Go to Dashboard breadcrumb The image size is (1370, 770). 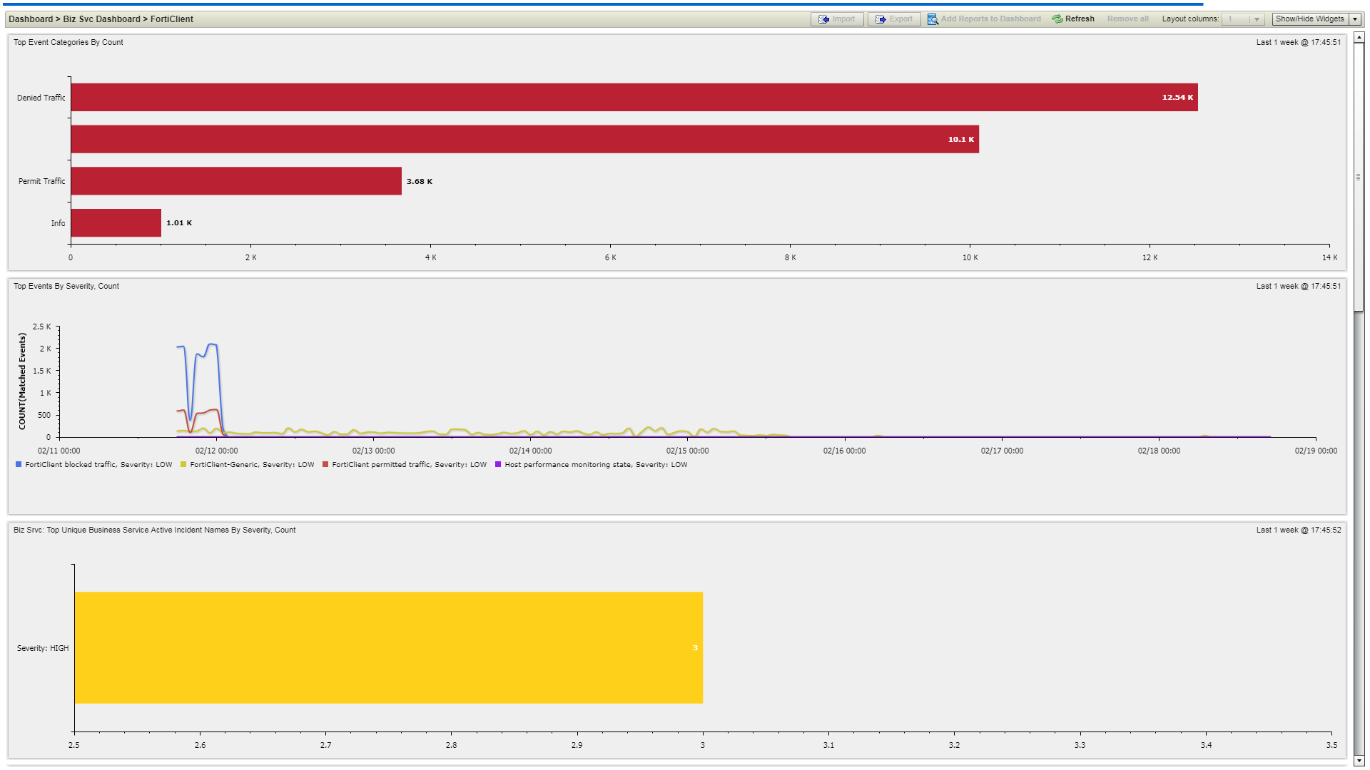(x=31, y=19)
